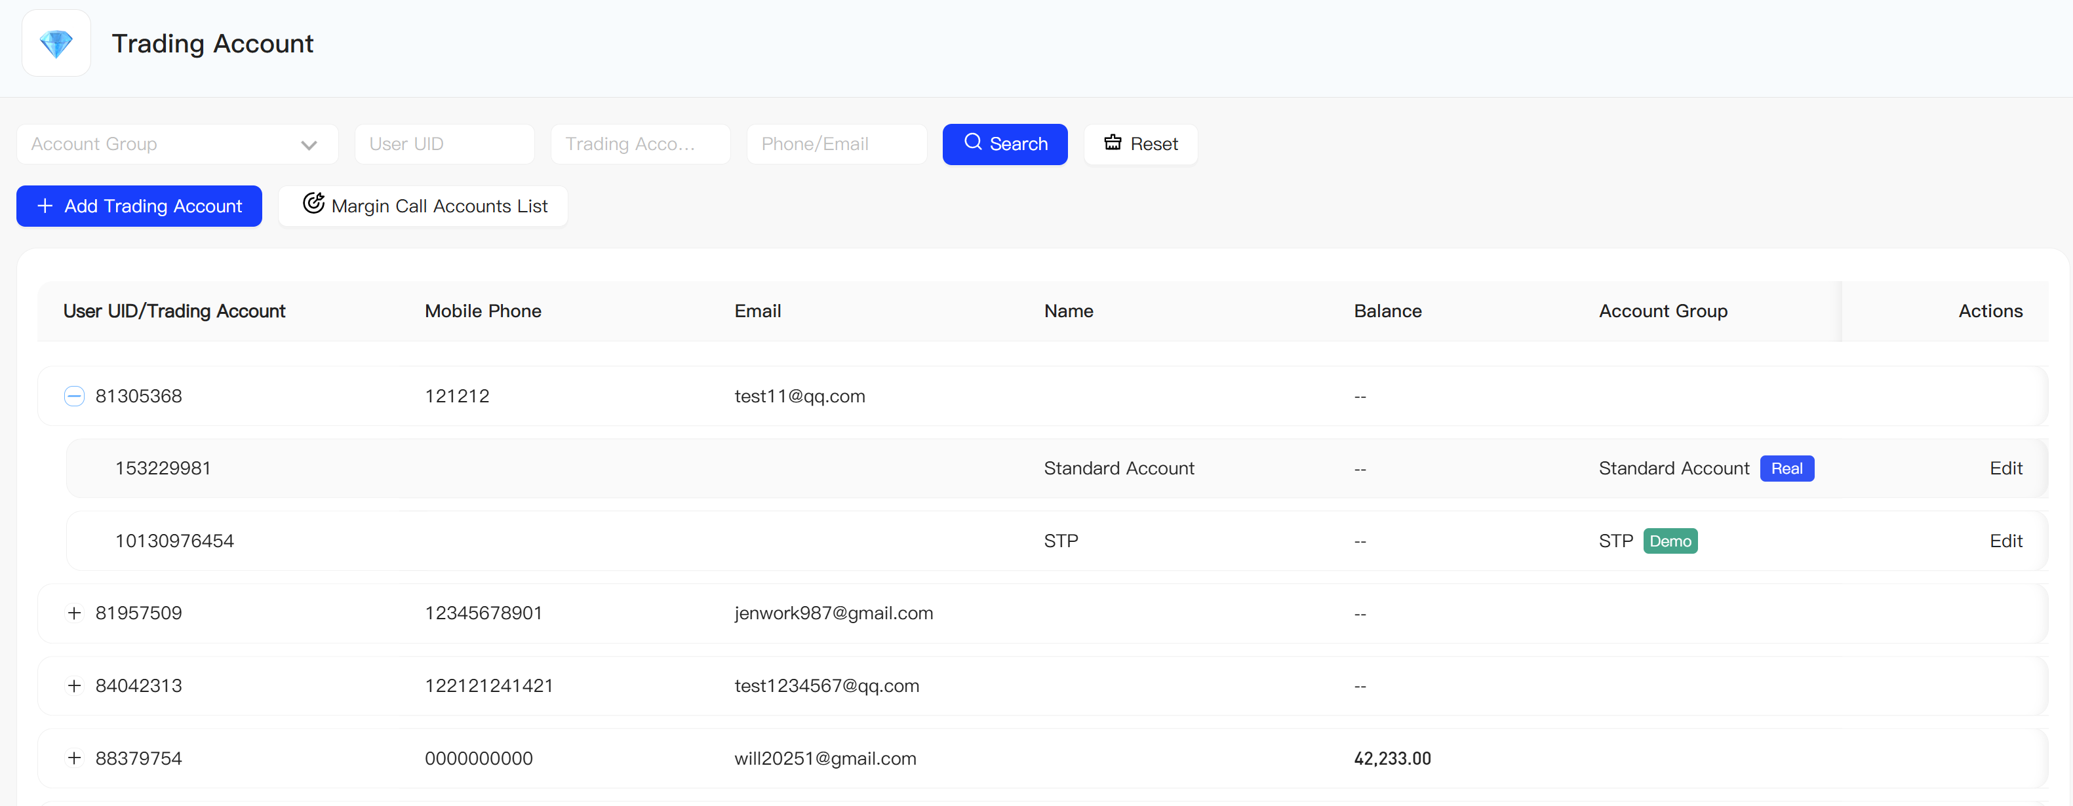Click the Trading Account page title
This screenshot has height=806, width=2073.
coord(212,43)
